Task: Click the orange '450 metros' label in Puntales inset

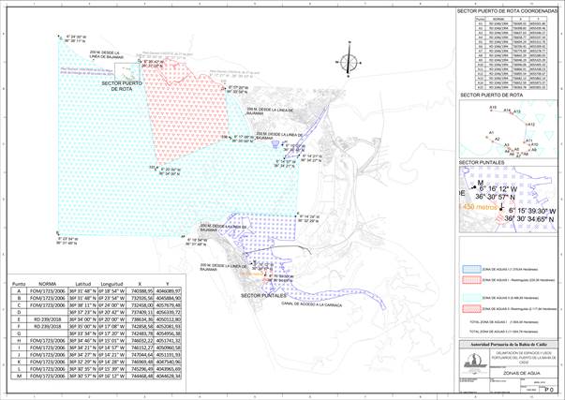Action: click(479, 207)
